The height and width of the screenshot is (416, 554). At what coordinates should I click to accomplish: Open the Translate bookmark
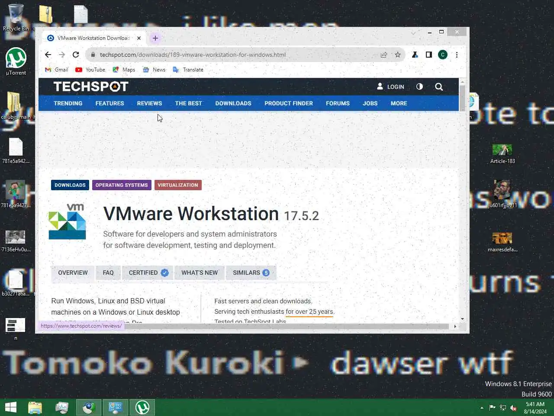(188, 70)
